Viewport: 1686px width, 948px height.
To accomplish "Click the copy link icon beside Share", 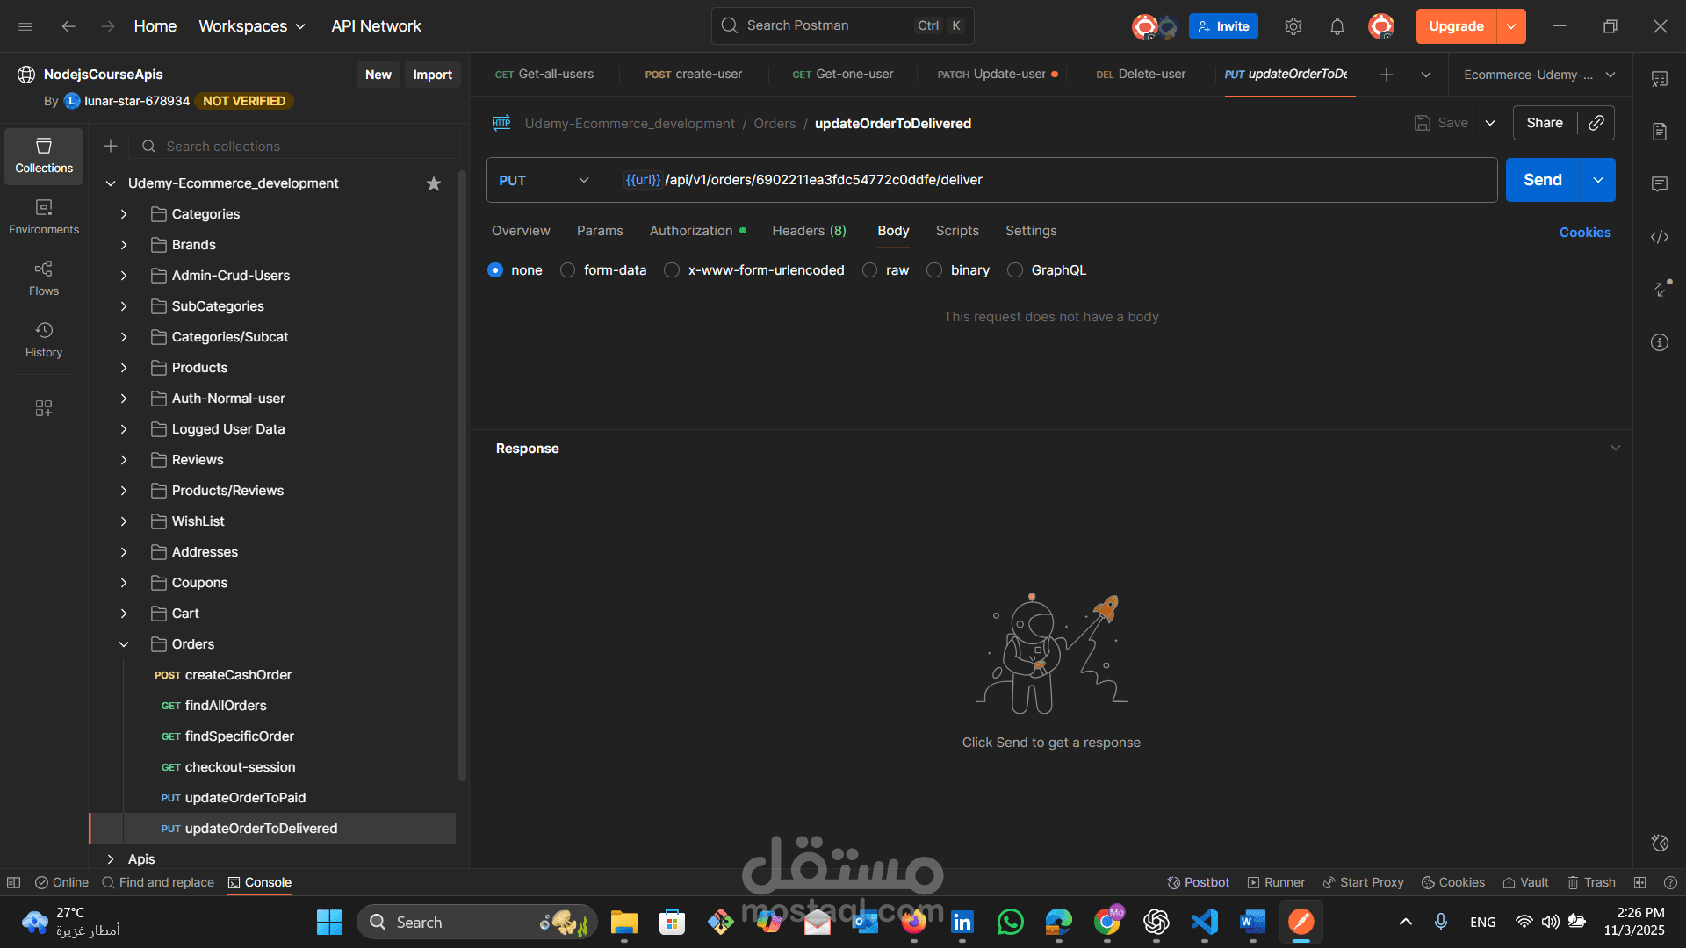I will pos(1596,123).
